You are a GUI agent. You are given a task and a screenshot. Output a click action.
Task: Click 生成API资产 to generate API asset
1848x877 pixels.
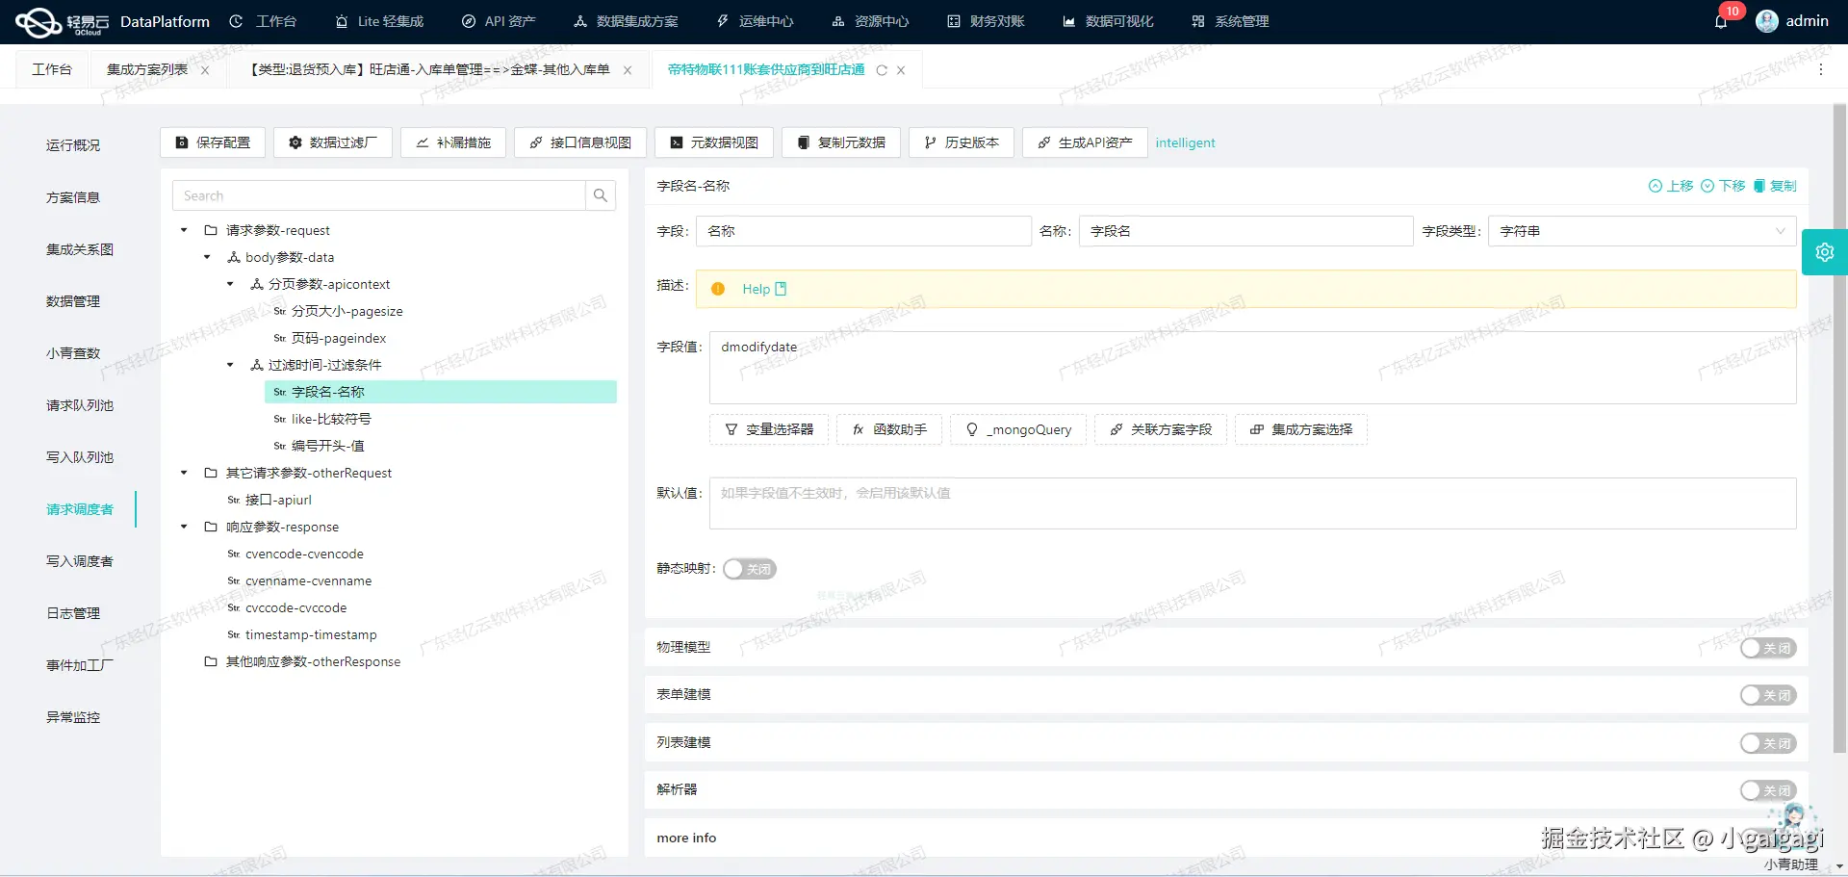[x=1084, y=142]
